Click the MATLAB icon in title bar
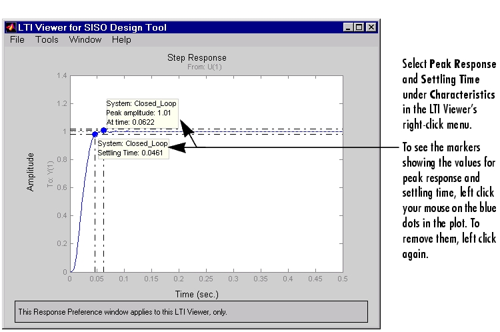This screenshot has height=332, width=500. (11, 27)
